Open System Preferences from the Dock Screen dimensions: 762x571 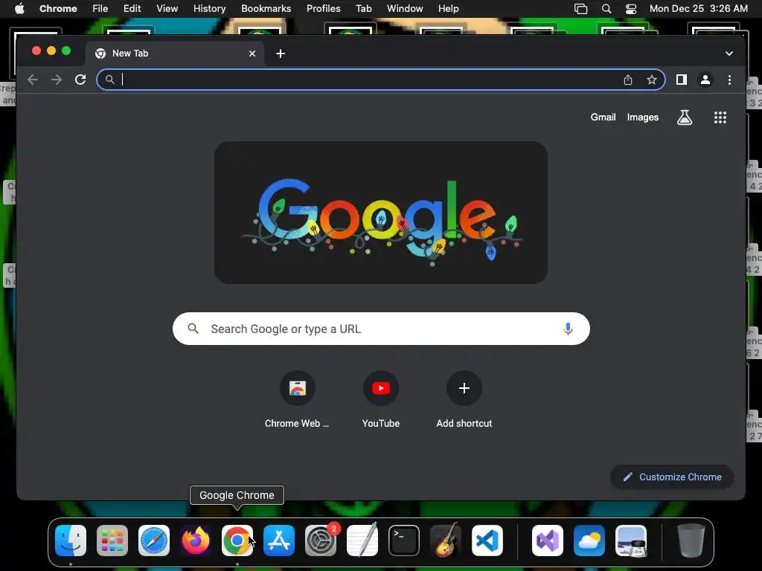321,541
